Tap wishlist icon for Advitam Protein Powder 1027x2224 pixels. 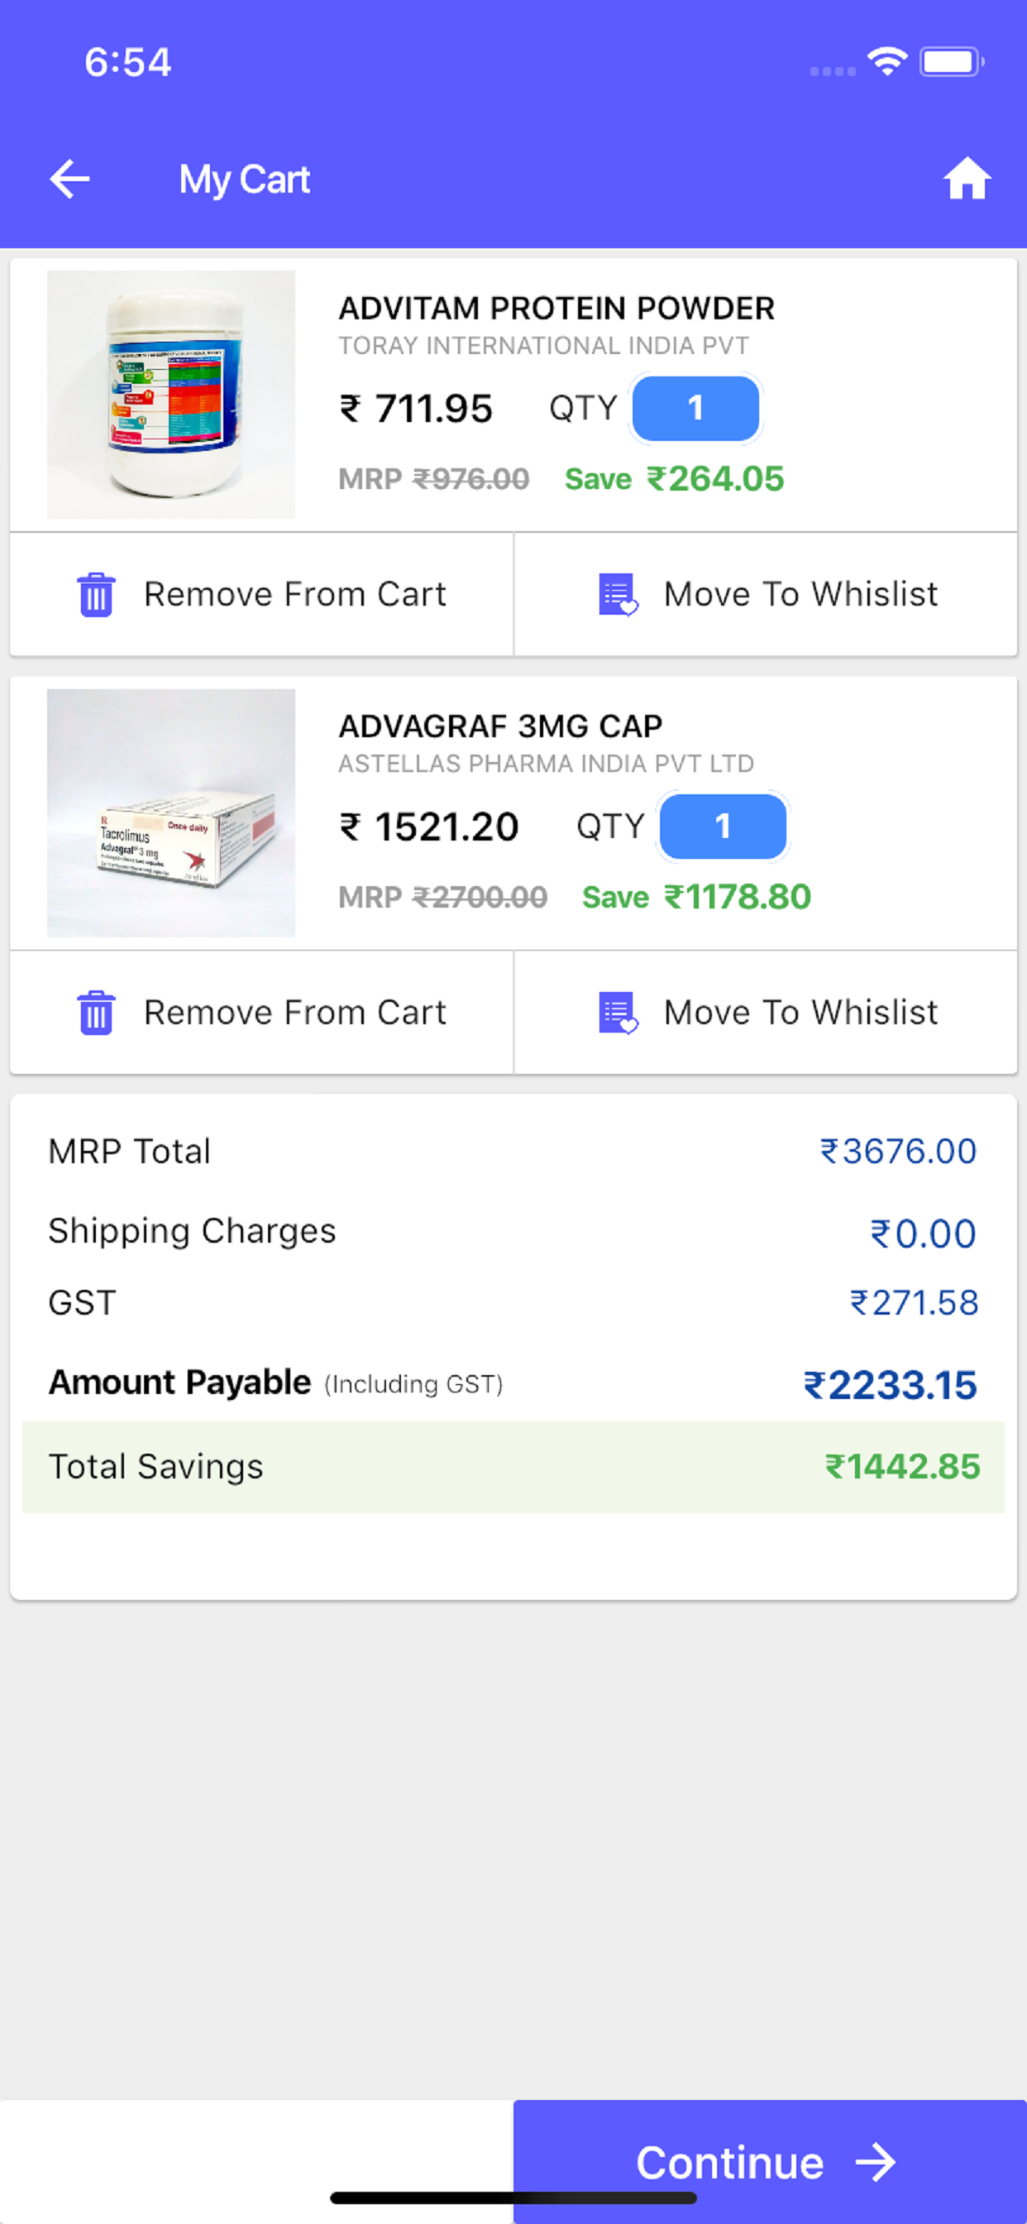pyautogui.click(x=618, y=595)
